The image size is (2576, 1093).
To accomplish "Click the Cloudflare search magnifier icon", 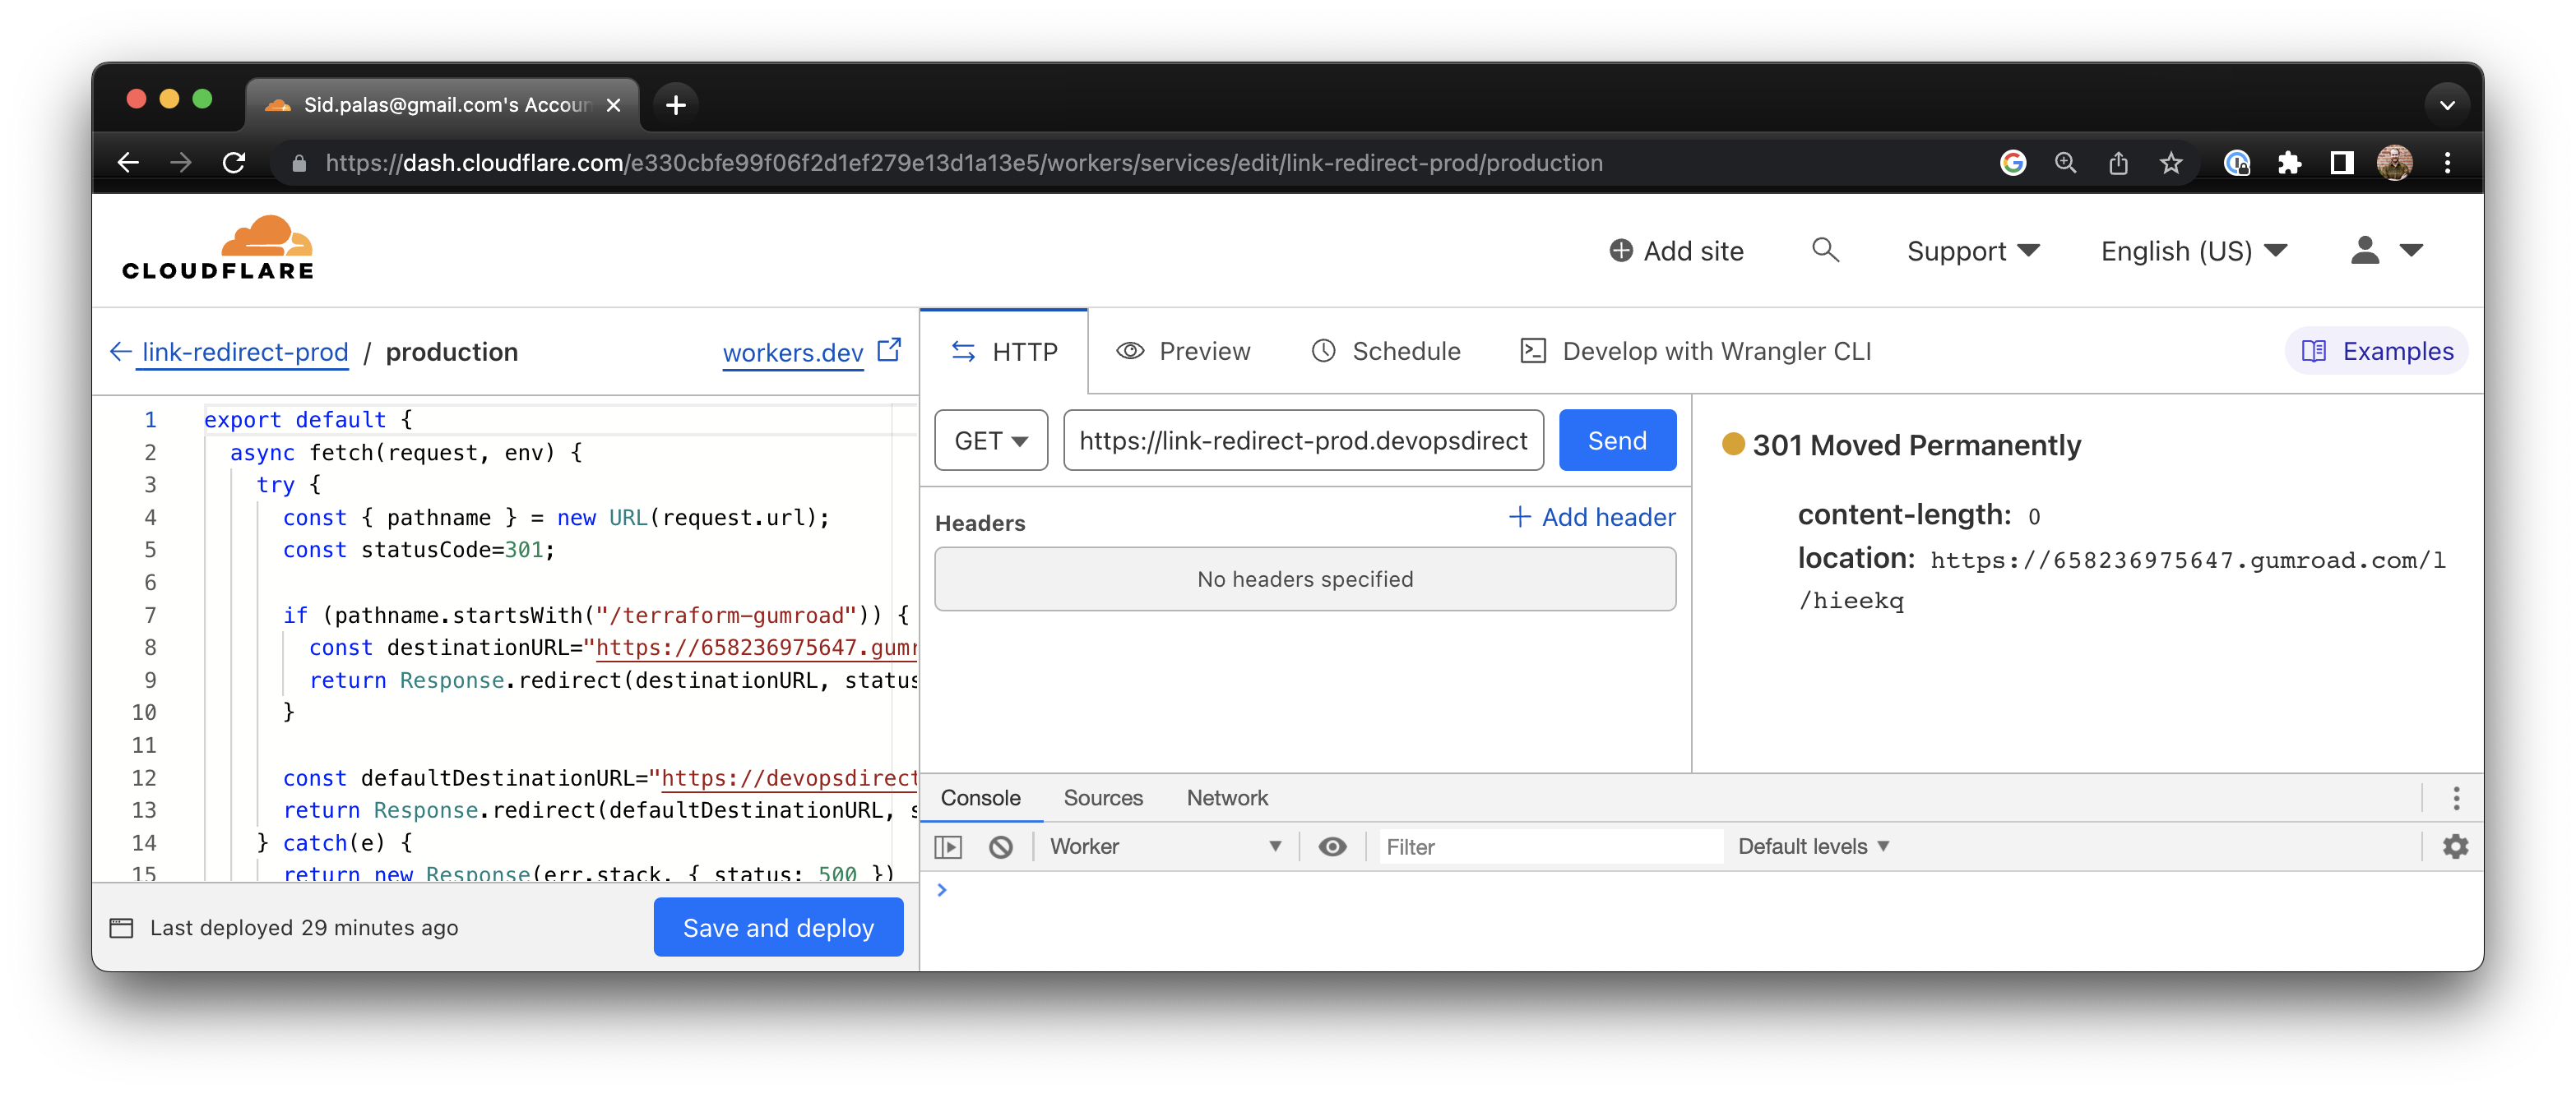I will tap(1826, 250).
